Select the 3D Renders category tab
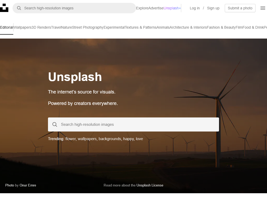The width and height of the screenshot is (267, 200). click(41, 27)
